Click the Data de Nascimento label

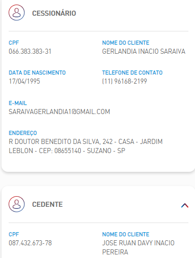point(37,72)
